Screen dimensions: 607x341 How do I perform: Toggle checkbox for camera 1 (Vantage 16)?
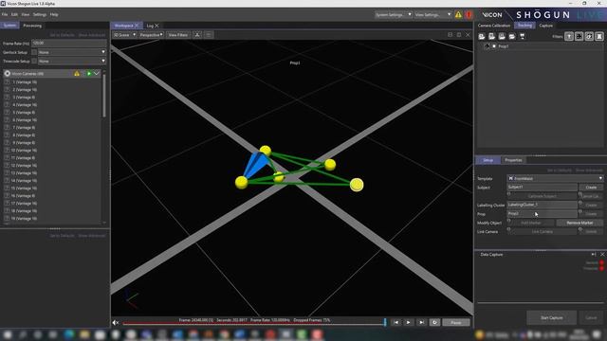[7, 82]
